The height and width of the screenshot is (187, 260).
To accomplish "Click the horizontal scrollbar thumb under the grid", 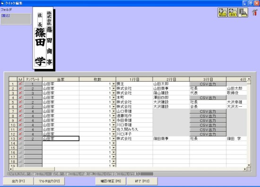I will (x=34, y=169).
